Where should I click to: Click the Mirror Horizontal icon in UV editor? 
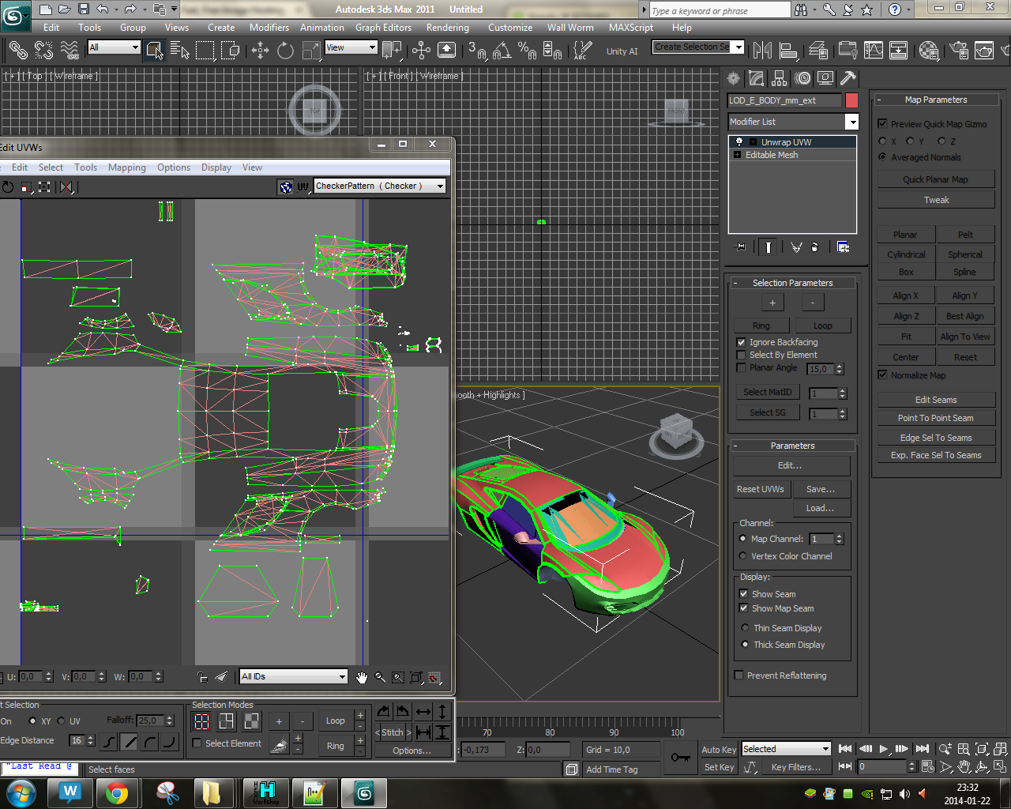click(66, 187)
